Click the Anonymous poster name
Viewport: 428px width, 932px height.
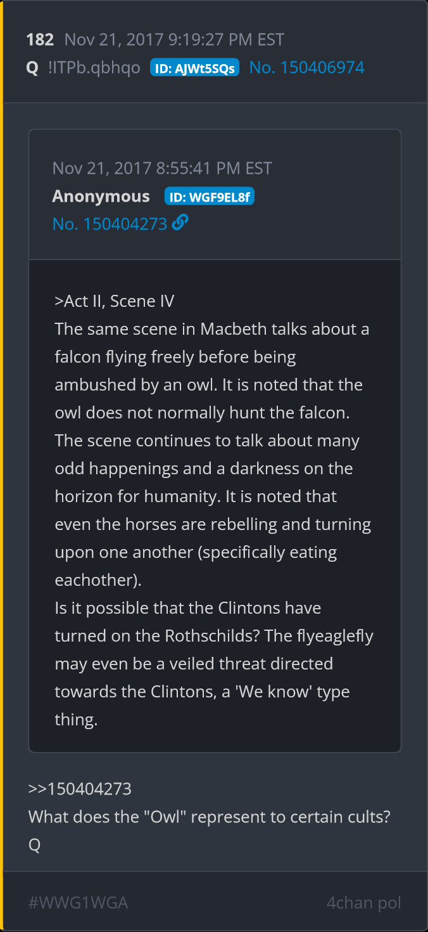[101, 197]
